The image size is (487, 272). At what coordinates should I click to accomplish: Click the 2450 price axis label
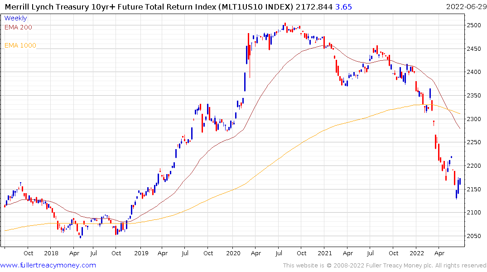coord(474,49)
